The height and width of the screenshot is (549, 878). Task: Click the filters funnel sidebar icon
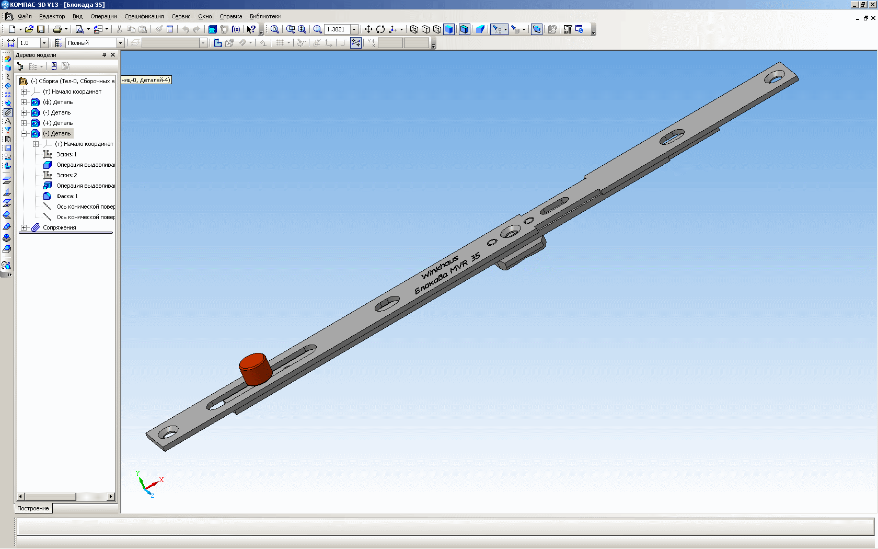tap(7, 130)
